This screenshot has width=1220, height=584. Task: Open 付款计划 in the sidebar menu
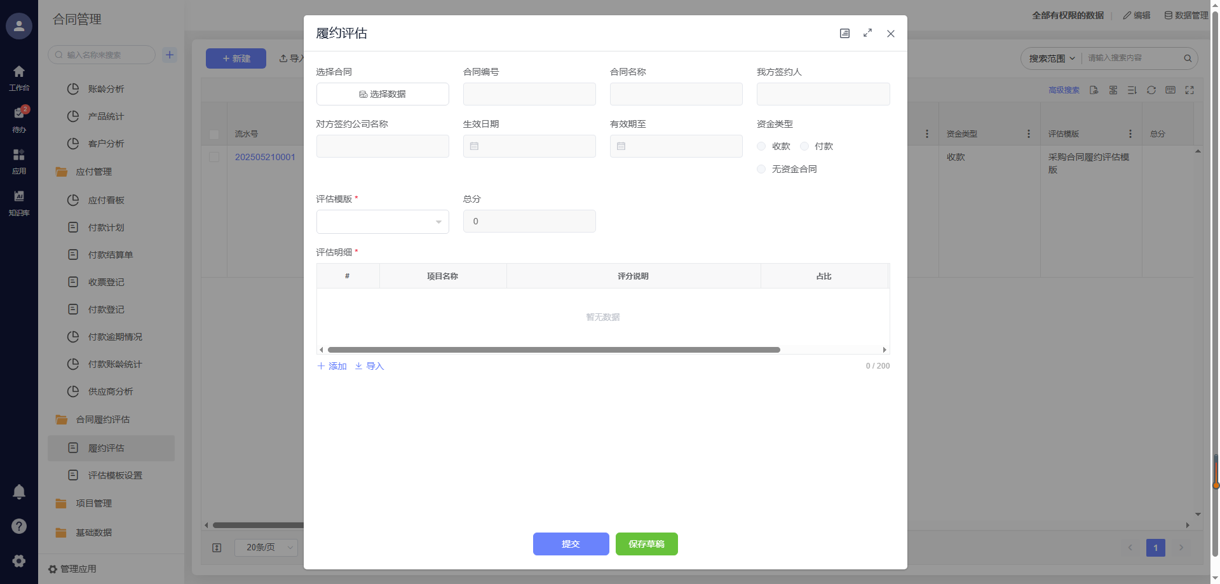click(106, 227)
